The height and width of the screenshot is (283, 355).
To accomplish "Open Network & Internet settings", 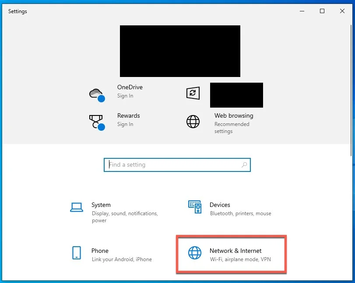I will [x=236, y=255].
